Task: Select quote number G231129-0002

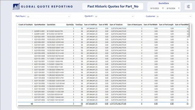Action: [x=39, y=75]
